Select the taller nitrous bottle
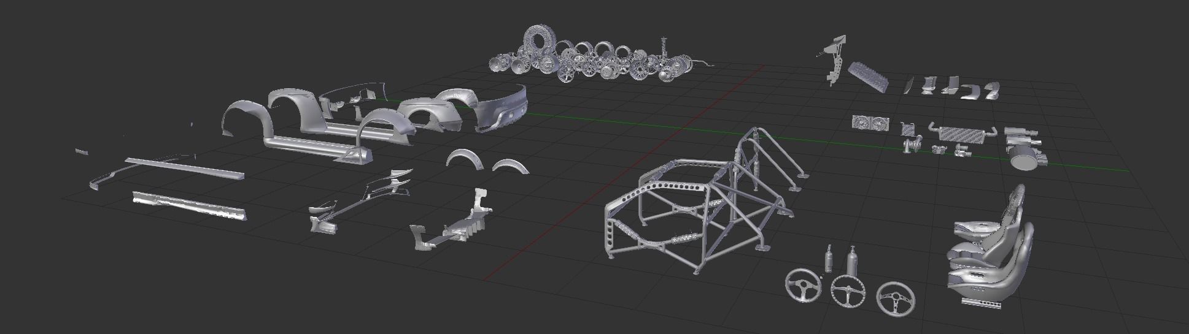 [x=851, y=262]
